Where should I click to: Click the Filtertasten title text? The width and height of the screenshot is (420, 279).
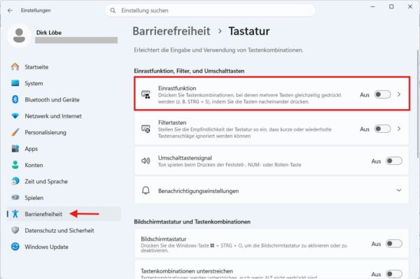[x=172, y=122]
